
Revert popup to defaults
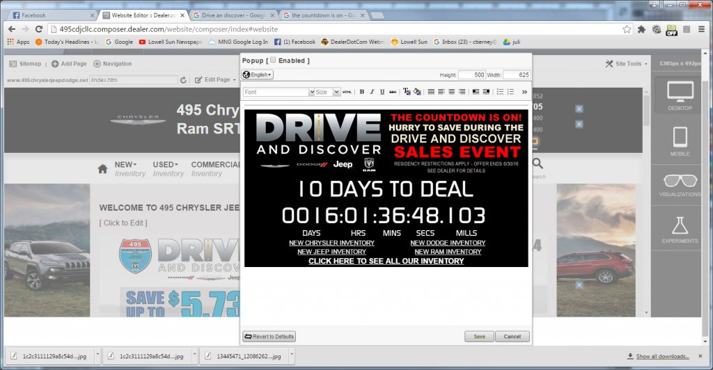click(269, 337)
